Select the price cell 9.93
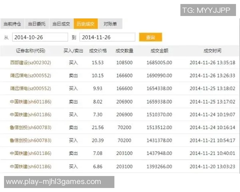 tap(98, 88)
